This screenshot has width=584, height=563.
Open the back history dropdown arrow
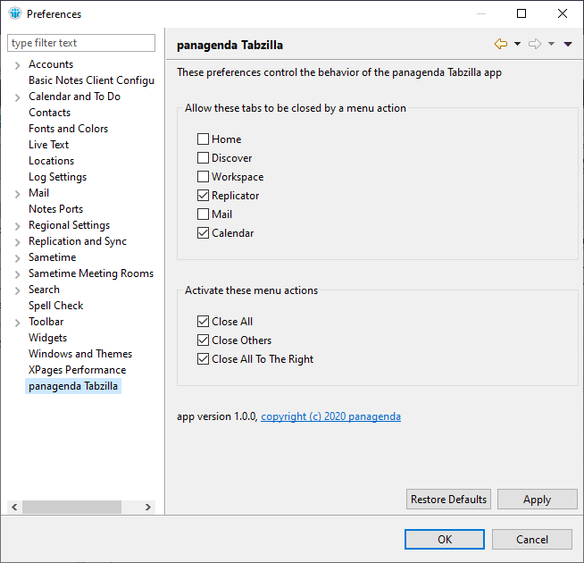click(517, 44)
